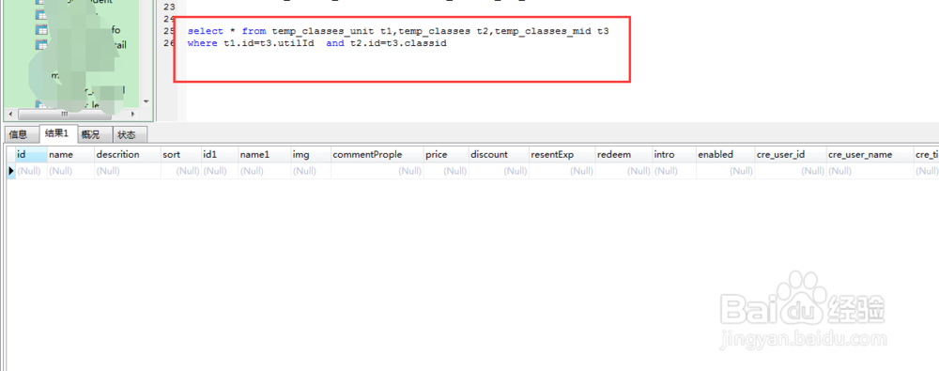Image resolution: width=939 pixels, height=371 pixels.
Task: Select the 结果1 tab
Action: coord(57,133)
